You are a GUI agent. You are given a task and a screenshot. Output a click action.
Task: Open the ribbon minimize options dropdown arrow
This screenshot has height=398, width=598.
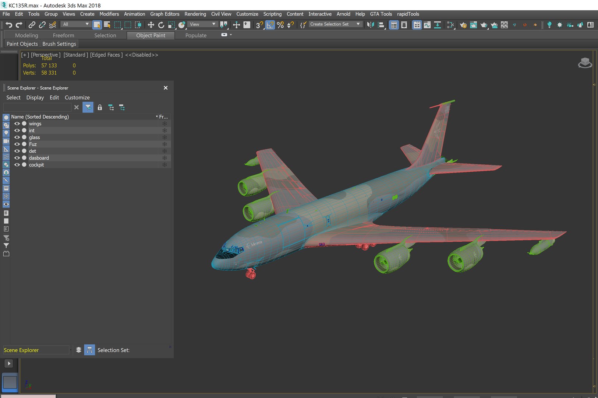(x=231, y=35)
